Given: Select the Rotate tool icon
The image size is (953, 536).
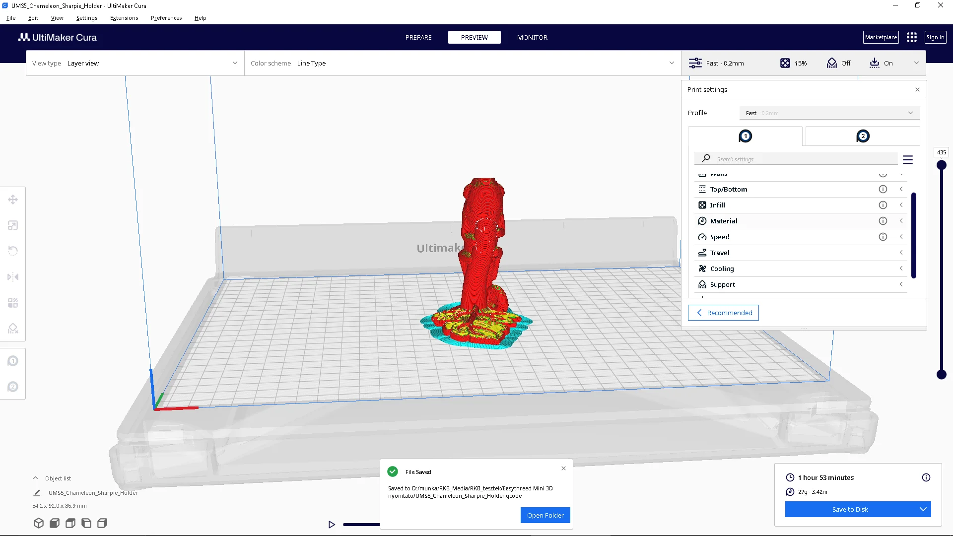Looking at the screenshot, I should (13, 251).
